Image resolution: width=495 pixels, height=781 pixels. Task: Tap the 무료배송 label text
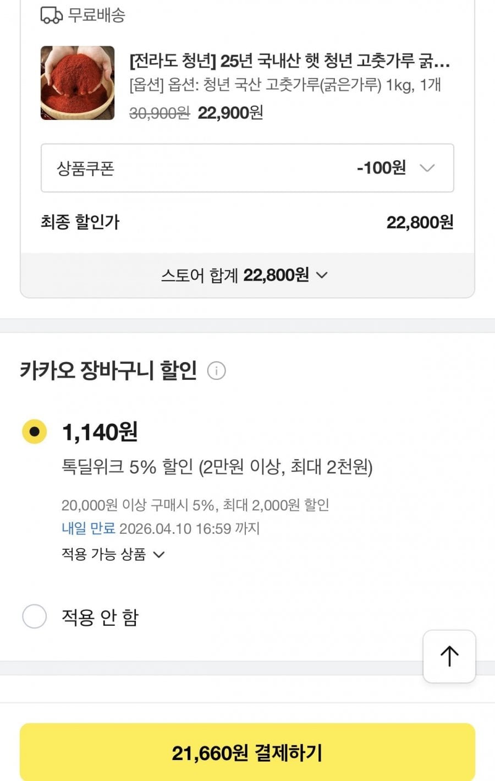coord(97,15)
